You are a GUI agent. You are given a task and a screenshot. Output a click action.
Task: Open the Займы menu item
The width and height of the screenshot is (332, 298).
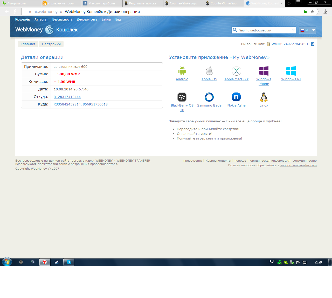(106, 19)
